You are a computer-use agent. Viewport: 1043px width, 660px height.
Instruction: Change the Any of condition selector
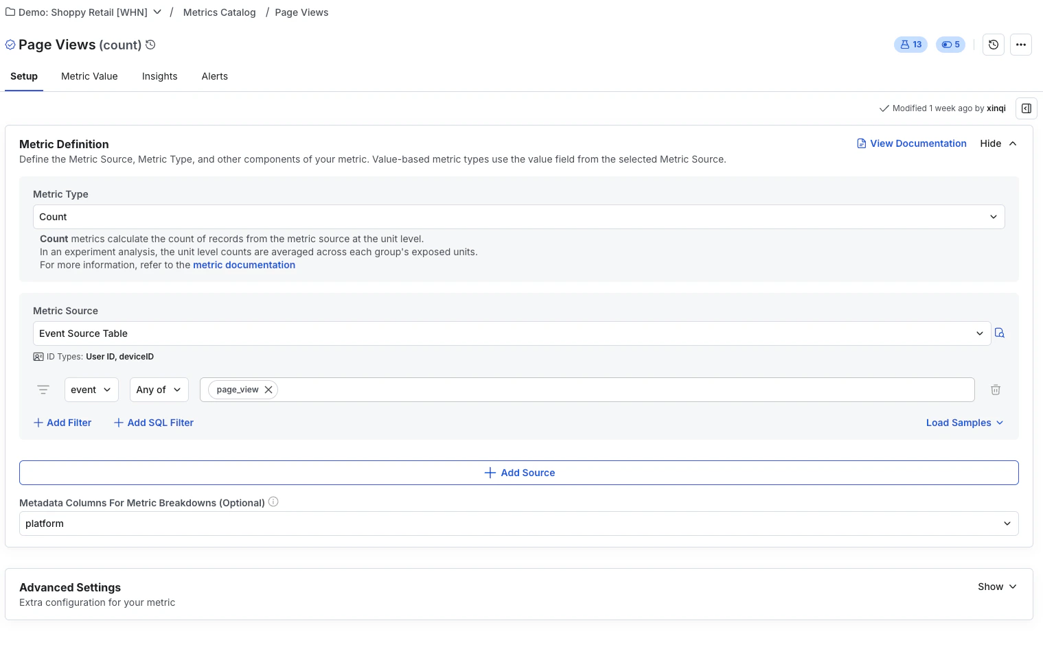point(159,389)
